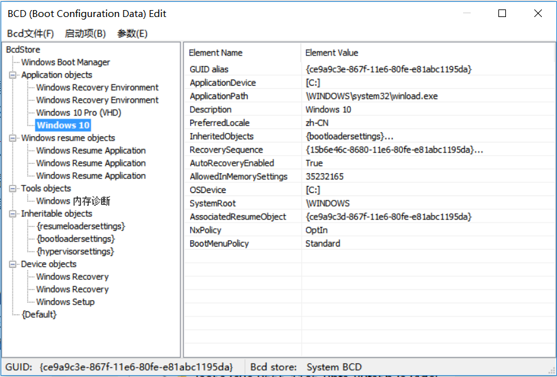Select the {hypervisorsettings} tree entry
The height and width of the screenshot is (377, 557).
pyautogui.click(x=76, y=252)
